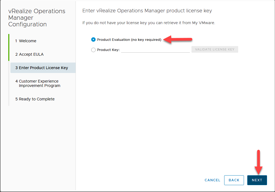Image resolution: width=275 pixels, height=192 pixels.
Task: Click into the Product Key text field
Action: 155,50
